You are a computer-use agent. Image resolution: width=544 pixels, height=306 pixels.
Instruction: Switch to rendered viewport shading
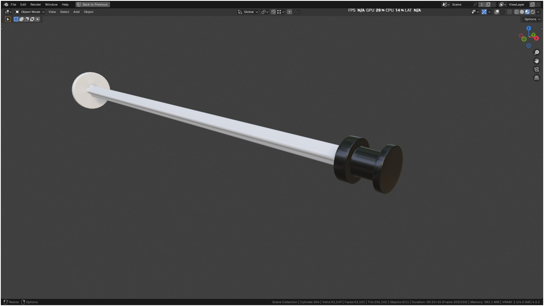(533, 12)
